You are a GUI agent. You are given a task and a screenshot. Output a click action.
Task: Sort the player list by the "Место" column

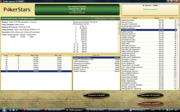pyautogui.click(x=172, y=18)
